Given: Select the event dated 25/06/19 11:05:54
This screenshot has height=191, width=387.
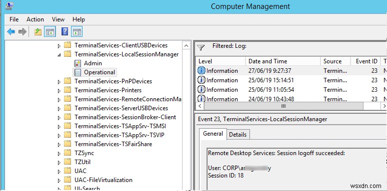Looking at the screenshot, I should (291, 89).
